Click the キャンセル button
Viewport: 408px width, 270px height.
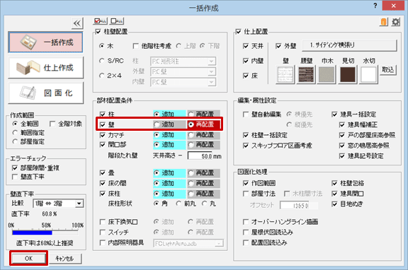tap(64, 258)
